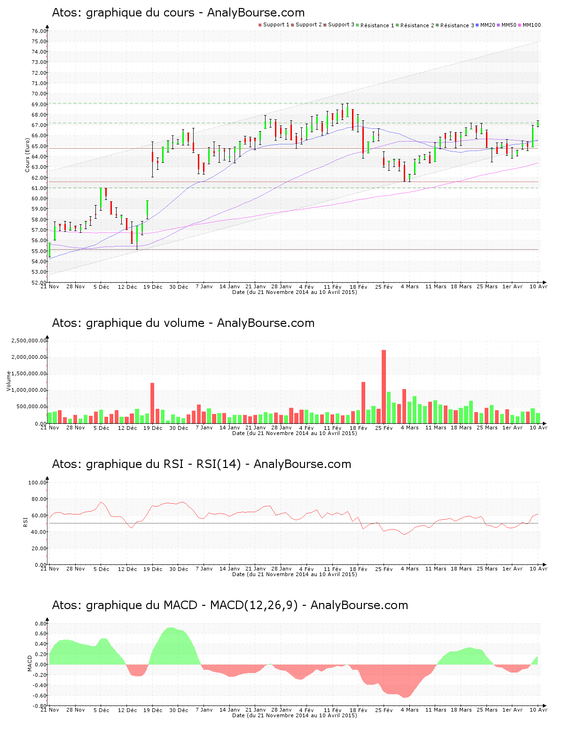
Task: Click the '100.00' RSI axis value
Action: click(38, 483)
